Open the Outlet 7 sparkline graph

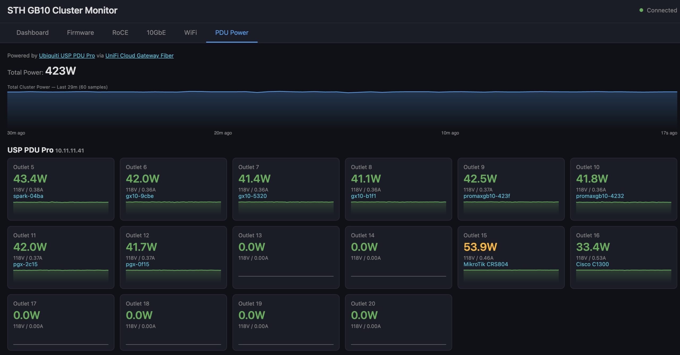(286, 207)
